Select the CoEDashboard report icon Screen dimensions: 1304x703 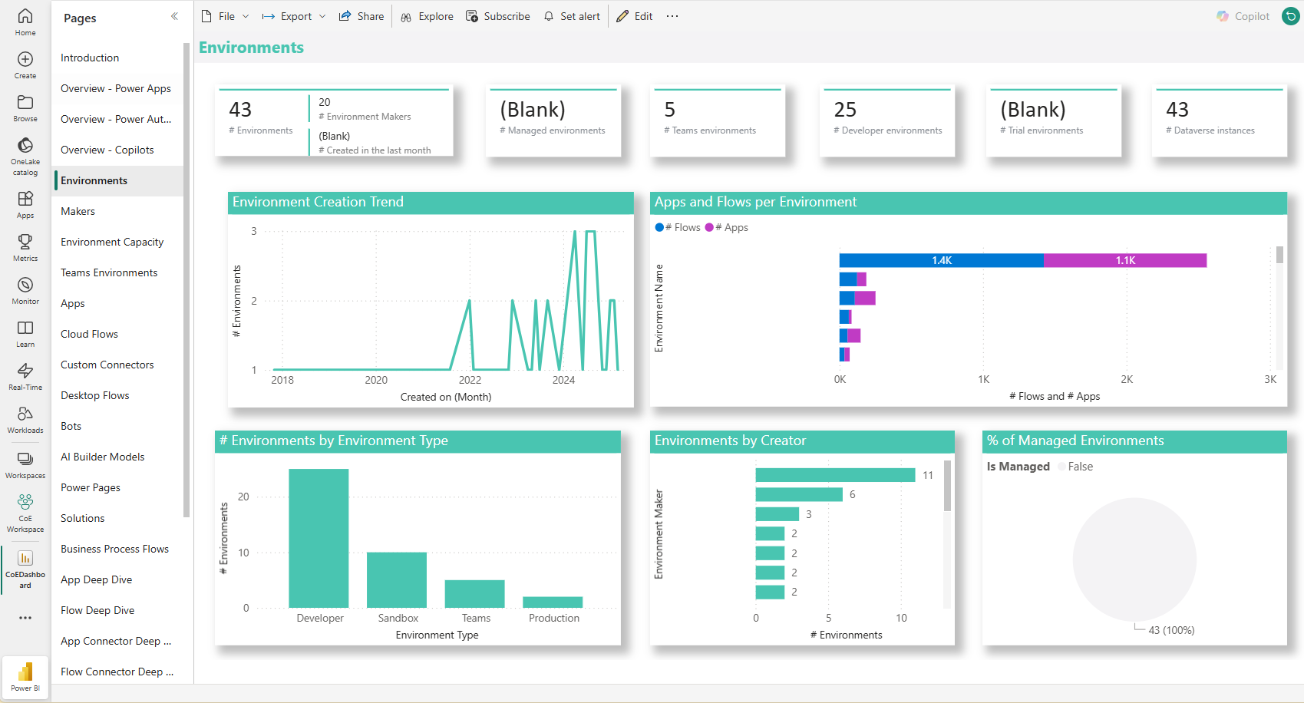[x=25, y=558]
